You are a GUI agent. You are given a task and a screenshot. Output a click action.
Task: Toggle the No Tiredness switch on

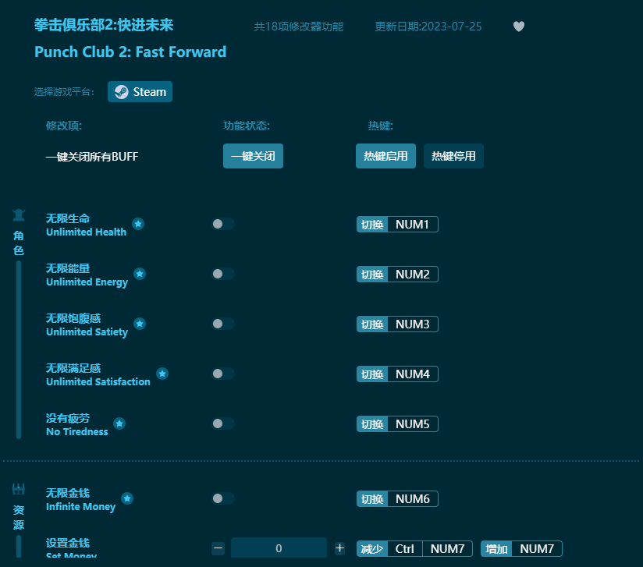pos(223,423)
